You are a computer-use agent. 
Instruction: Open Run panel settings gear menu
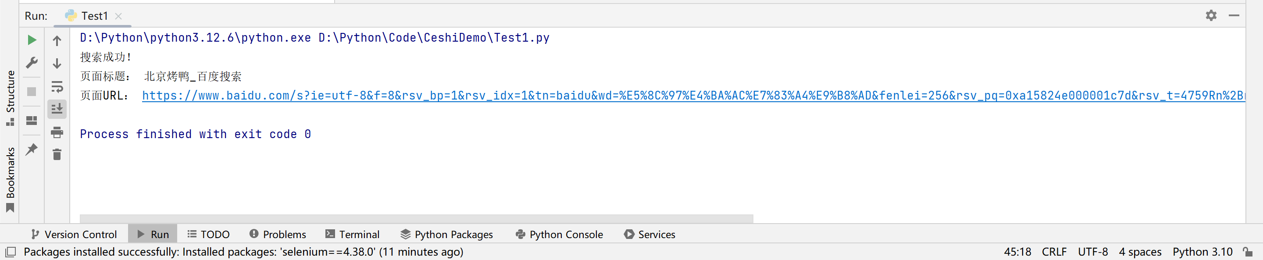pyautogui.click(x=1211, y=16)
